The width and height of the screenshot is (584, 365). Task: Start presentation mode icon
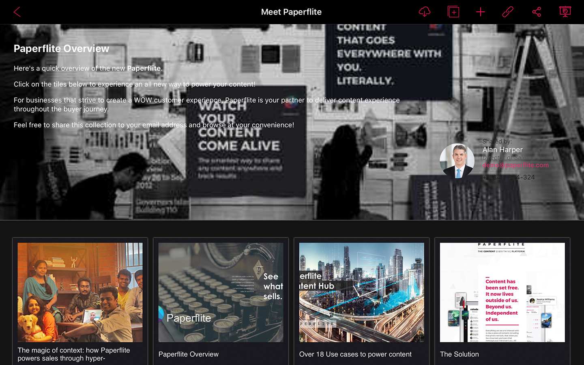[x=565, y=12]
